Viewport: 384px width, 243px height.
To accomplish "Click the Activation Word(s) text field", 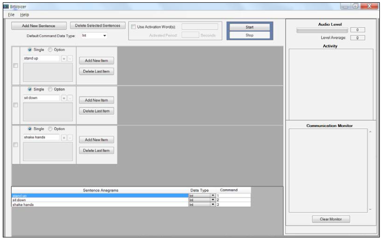I will point(200,27).
